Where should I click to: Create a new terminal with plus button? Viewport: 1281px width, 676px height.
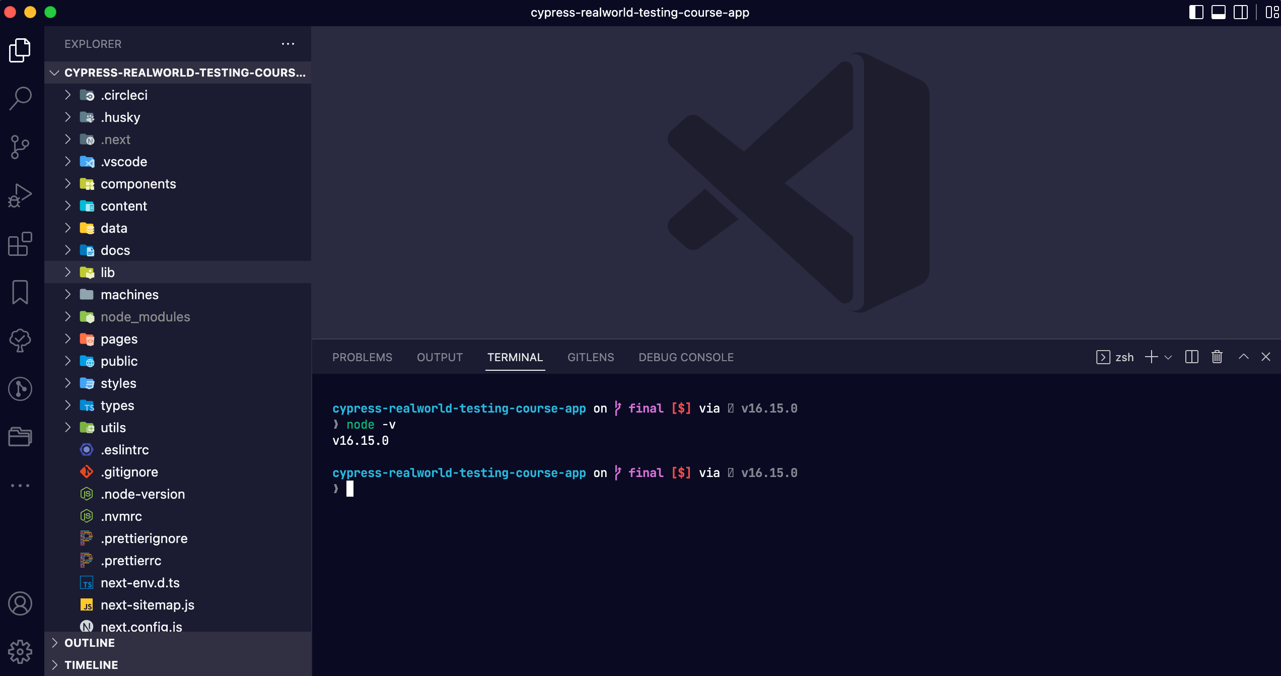click(1151, 357)
